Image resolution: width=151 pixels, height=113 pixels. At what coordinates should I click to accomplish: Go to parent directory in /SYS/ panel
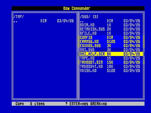tap(110, 21)
